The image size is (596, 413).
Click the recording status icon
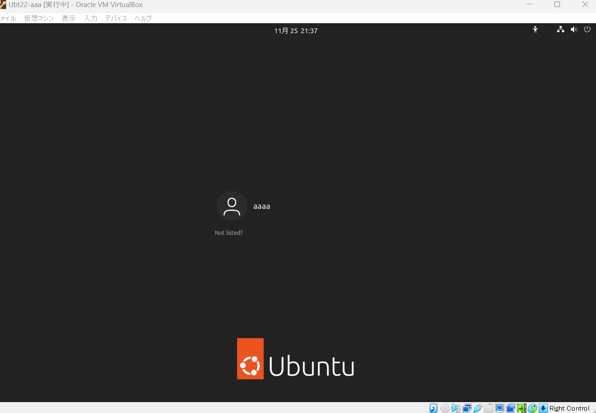[511, 408]
